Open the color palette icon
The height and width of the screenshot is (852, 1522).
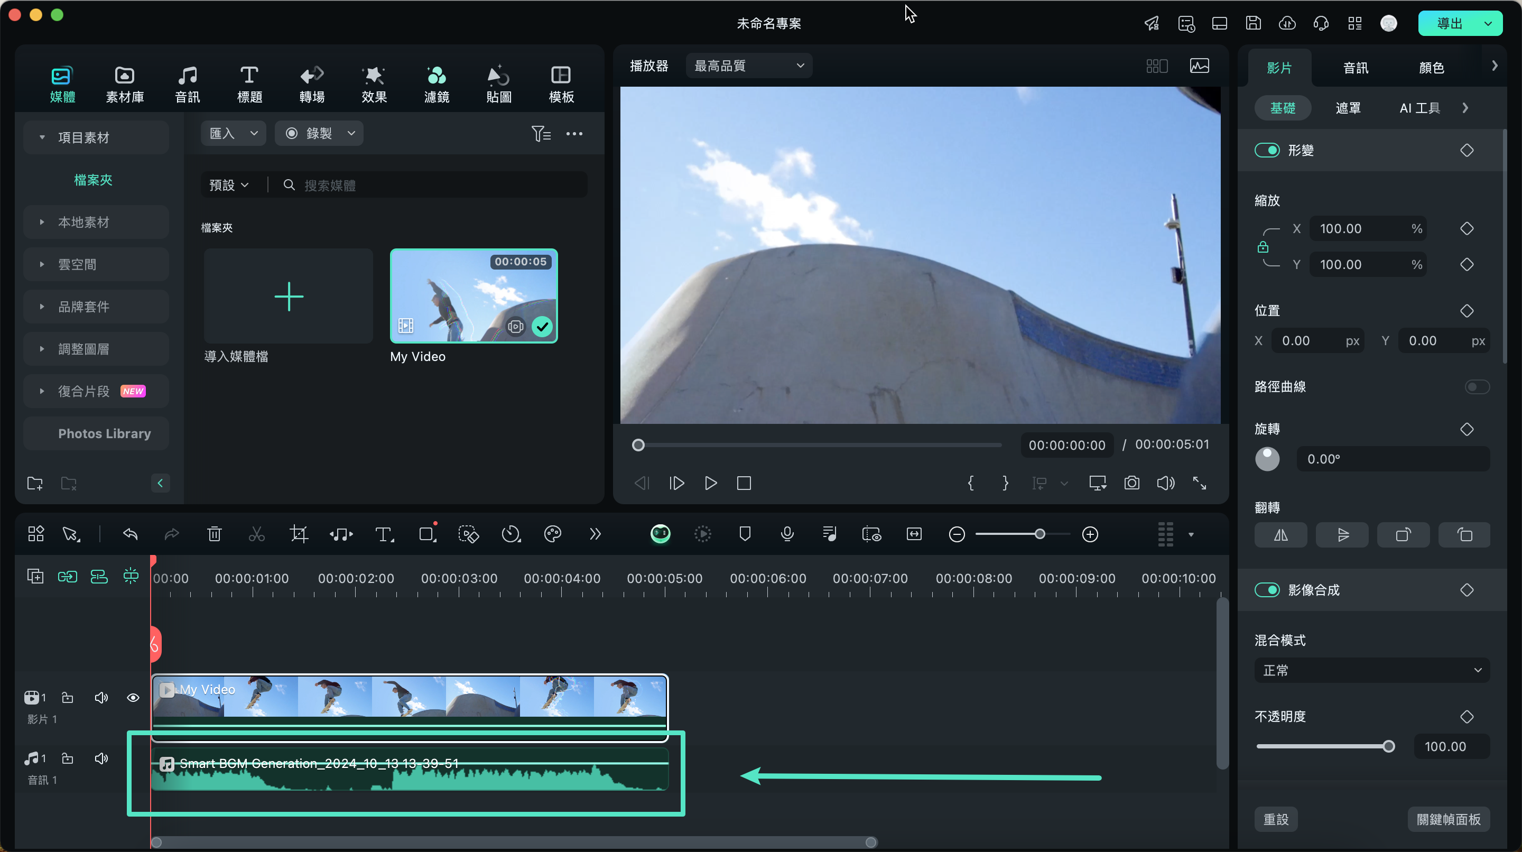pyautogui.click(x=552, y=534)
